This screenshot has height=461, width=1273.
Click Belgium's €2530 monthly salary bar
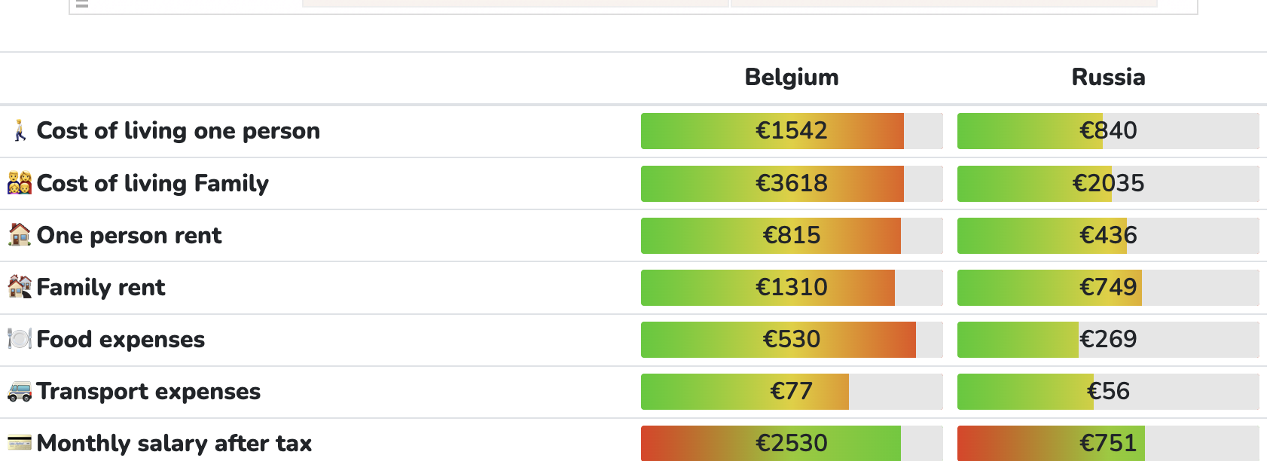tap(792, 443)
